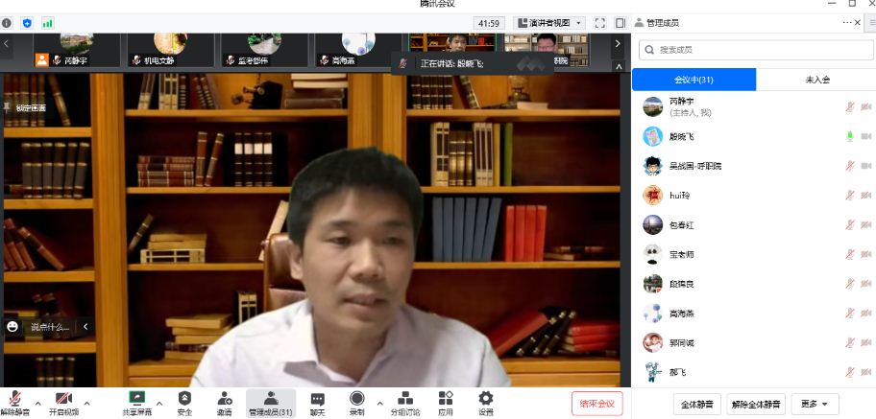Switch to the 未入会 tab
Screen dimensions: 876x419
pos(817,81)
